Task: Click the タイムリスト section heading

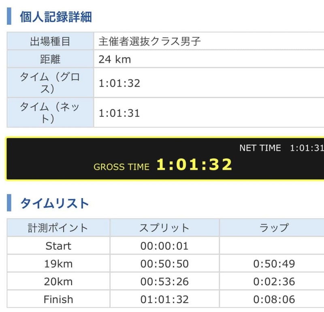Action: tap(54, 203)
